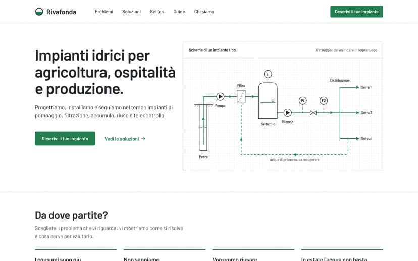This screenshot has width=418, height=261.
Task: Click the Pompa pump symbol
Action: [x=220, y=97]
